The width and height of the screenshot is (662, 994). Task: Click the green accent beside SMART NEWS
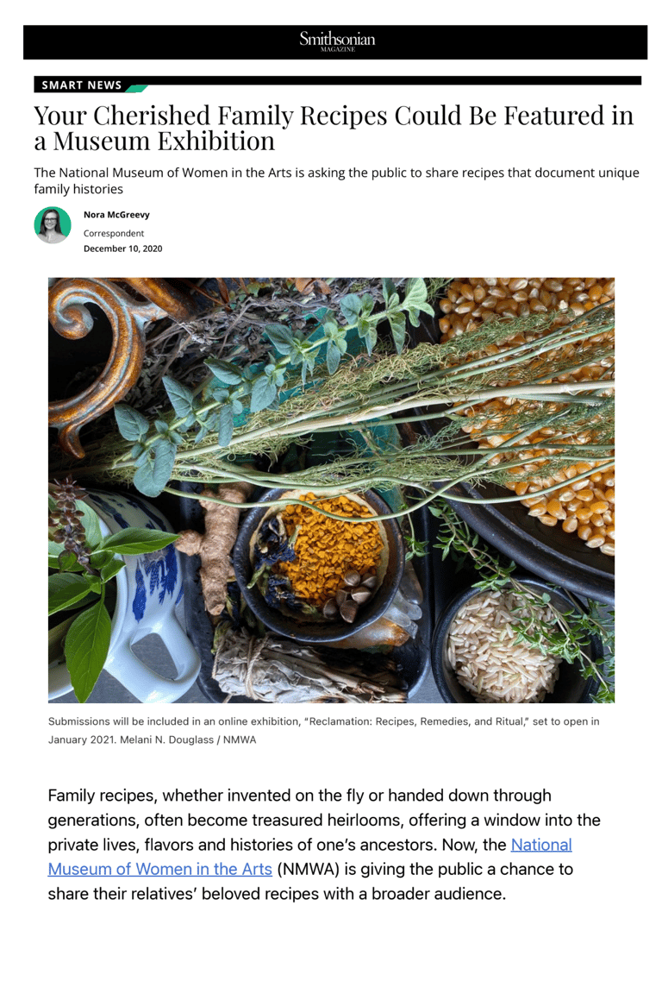click(x=136, y=88)
